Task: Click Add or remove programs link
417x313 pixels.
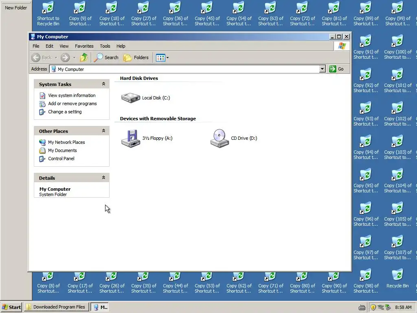Action: 72,104
